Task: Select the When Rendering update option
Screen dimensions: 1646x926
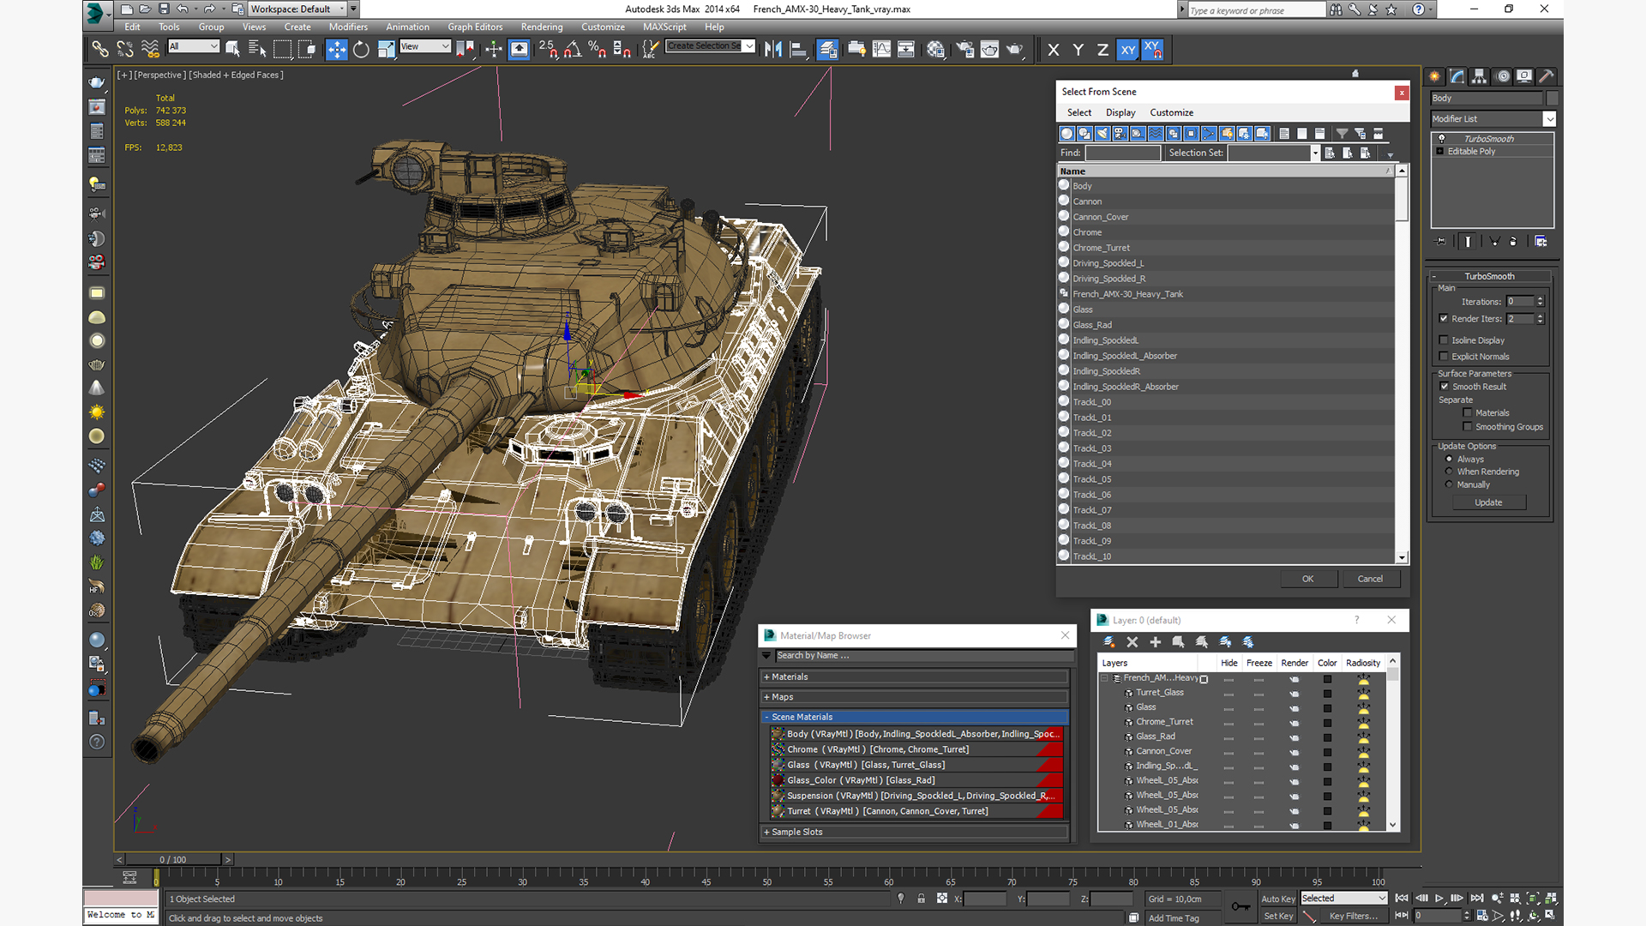Action: (1450, 472)
